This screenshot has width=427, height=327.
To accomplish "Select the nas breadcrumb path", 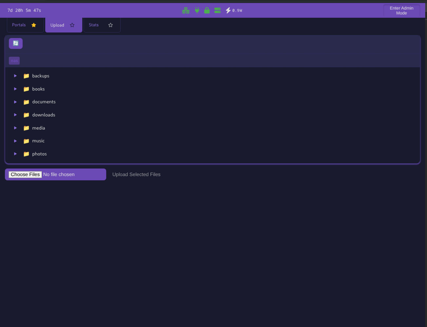I will point(14,61).
